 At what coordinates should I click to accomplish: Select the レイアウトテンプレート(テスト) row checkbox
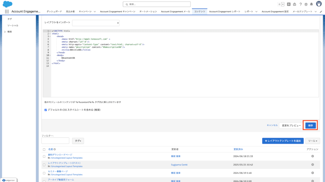(44, 165)
